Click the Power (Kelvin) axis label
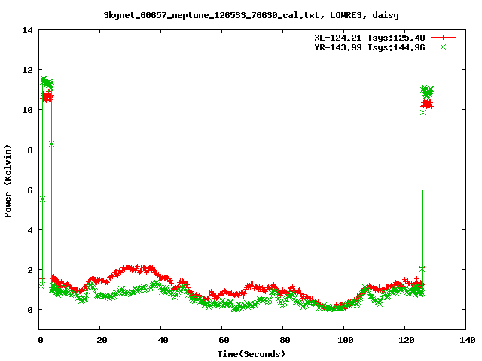This screenshot has height=361, width=482. pos(8,181)
